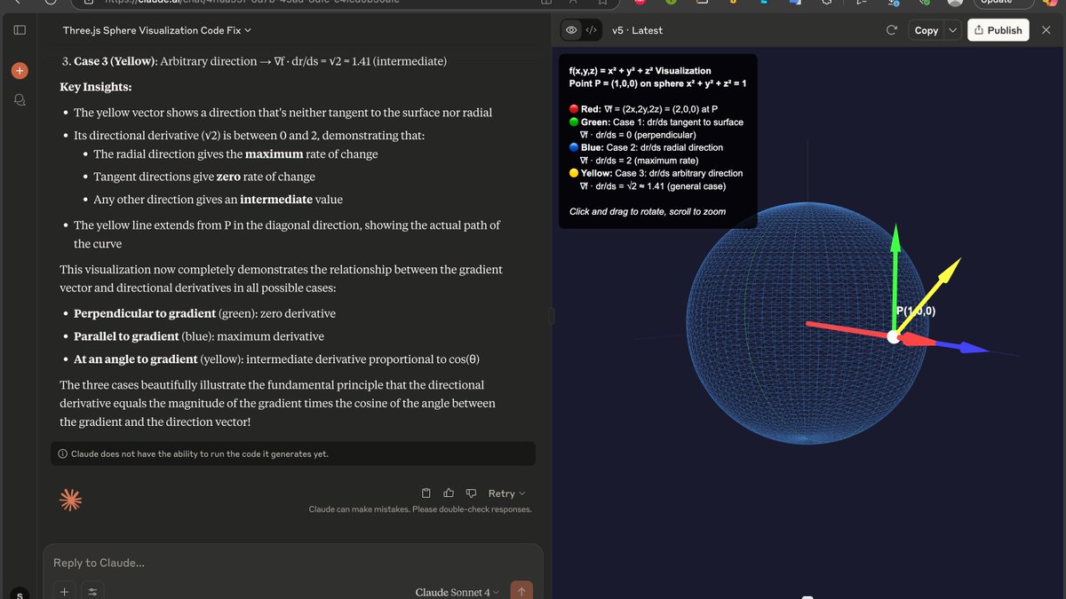Start a new chat with orange plus

[20, 70]
